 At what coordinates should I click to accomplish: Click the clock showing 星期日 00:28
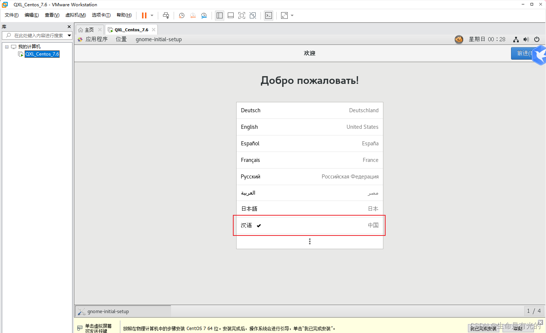487,39
